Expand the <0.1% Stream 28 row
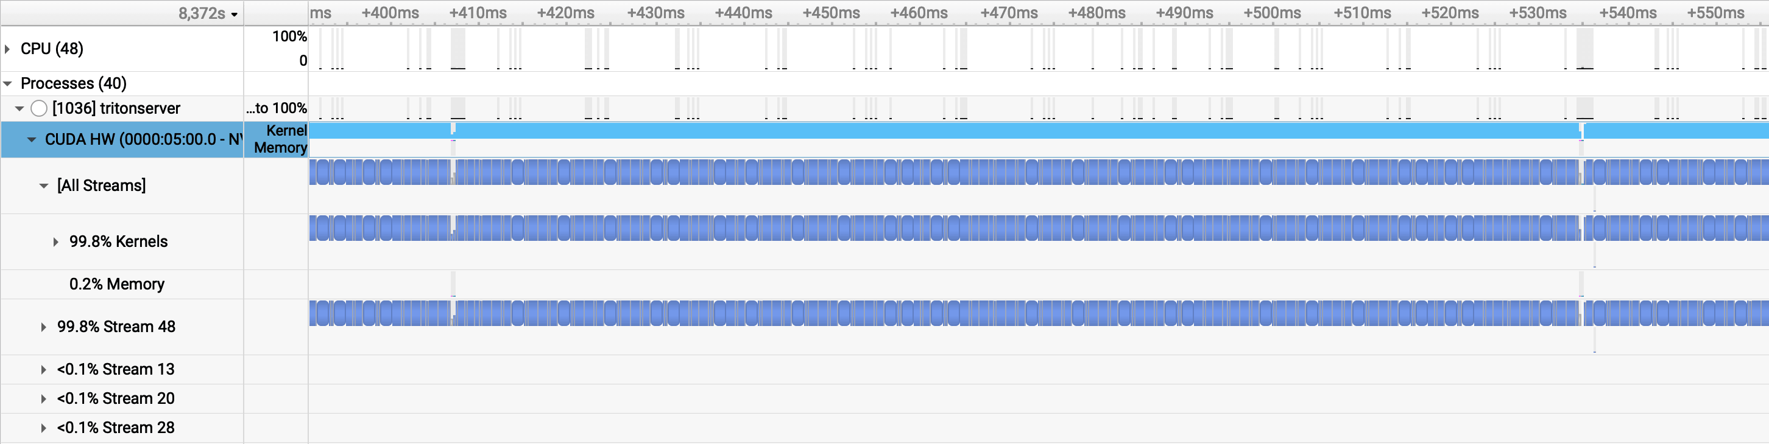 point(43,428)
